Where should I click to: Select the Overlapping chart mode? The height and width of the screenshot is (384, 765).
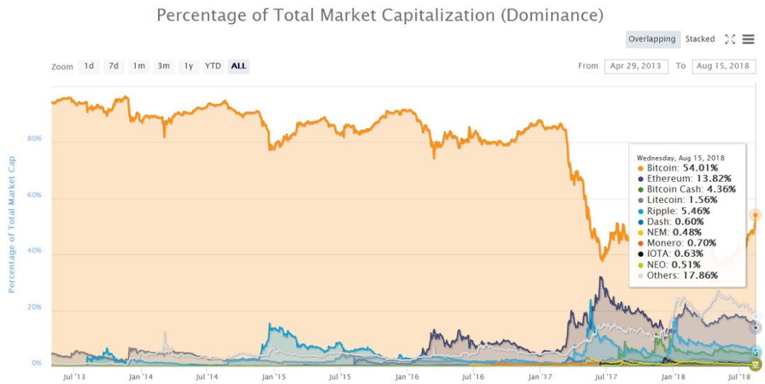(652, 39)
